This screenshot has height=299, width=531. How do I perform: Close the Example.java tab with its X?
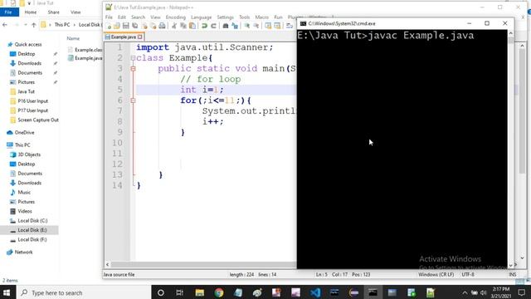pos(140,37)
